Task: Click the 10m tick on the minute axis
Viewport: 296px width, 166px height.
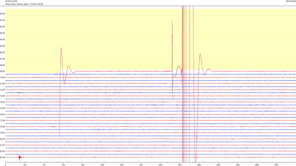Action: [x=102, y=165]
